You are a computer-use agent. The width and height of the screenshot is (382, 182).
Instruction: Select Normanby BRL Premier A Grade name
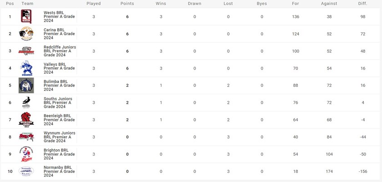[59, 171]
